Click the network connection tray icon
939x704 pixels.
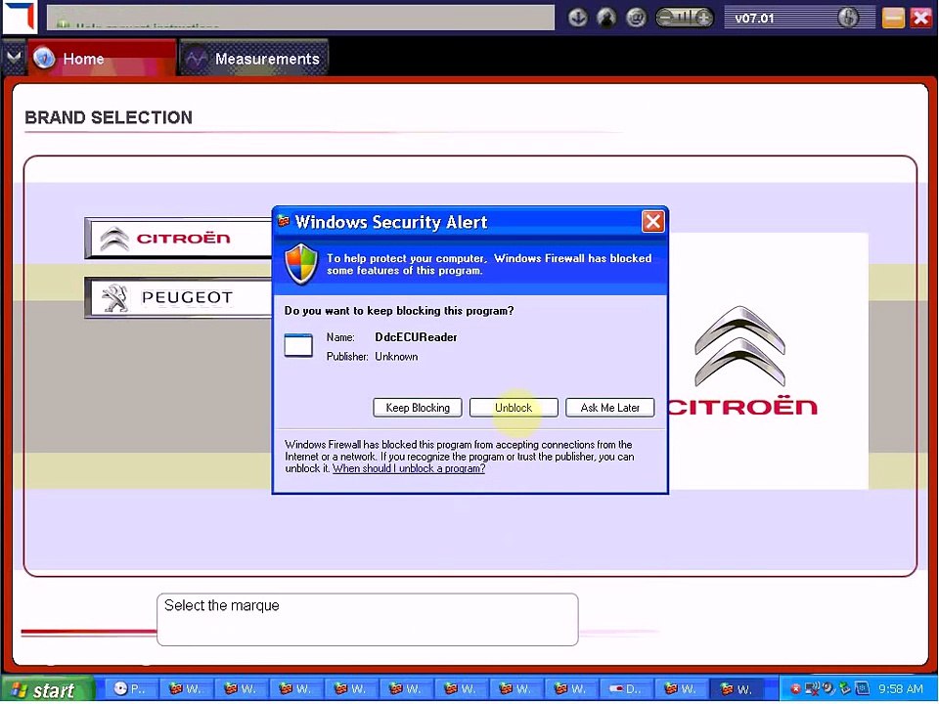[x=812, y=688]
